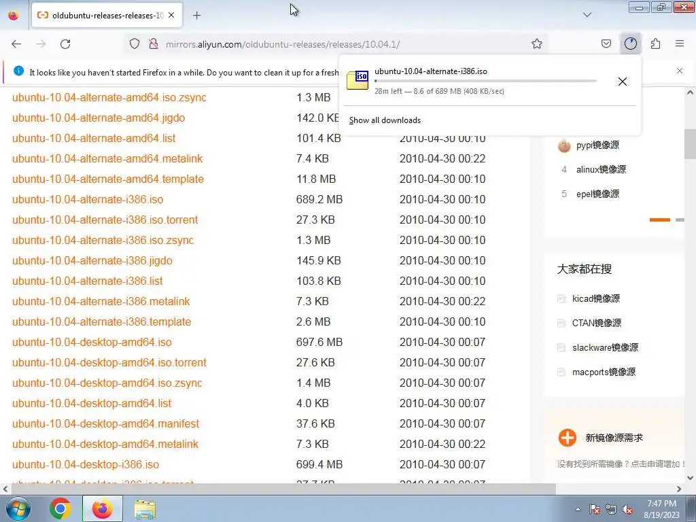Open the taskbar clock showing 7:47 PM
This screenshot has height=522, width=696.
pos(661,509)
